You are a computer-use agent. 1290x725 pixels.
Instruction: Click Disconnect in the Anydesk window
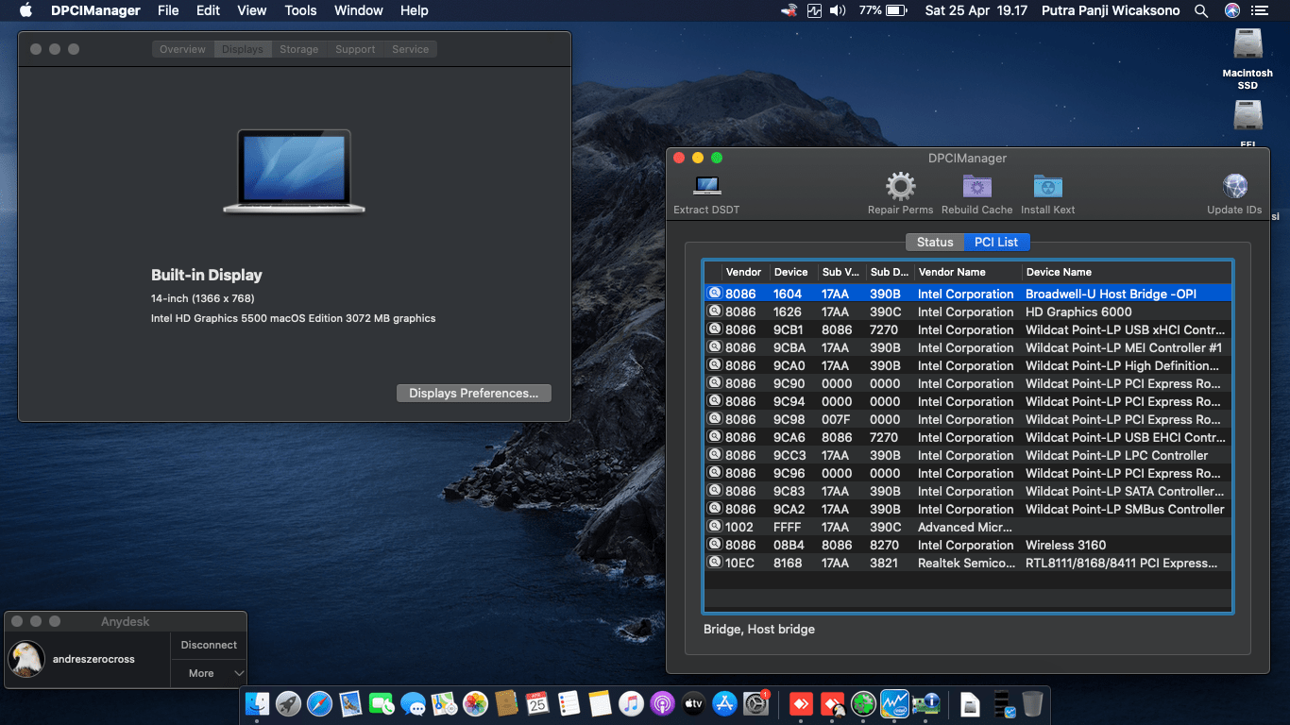(209, 645)
